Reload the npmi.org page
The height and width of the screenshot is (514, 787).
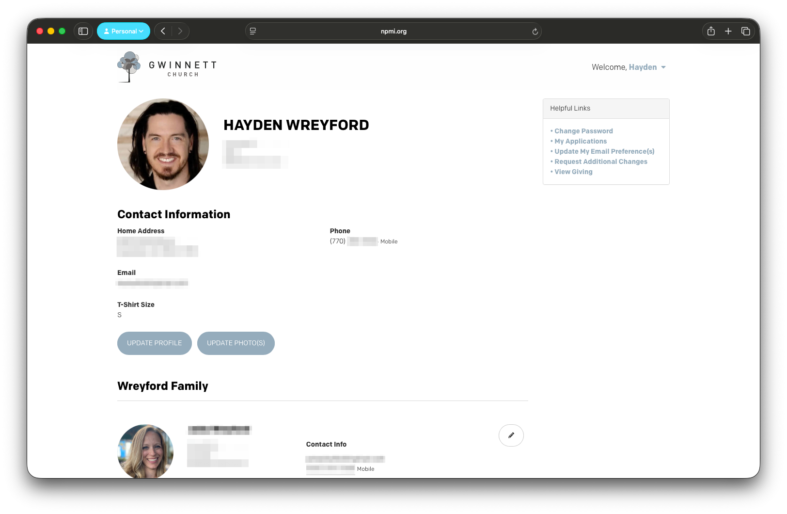tap(535, 31)
